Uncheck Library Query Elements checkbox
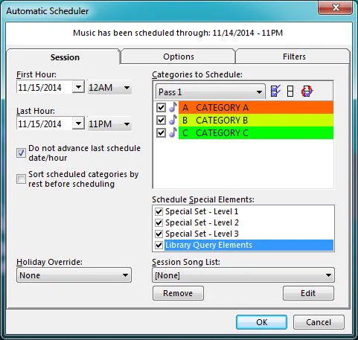 tap(159, 246)
